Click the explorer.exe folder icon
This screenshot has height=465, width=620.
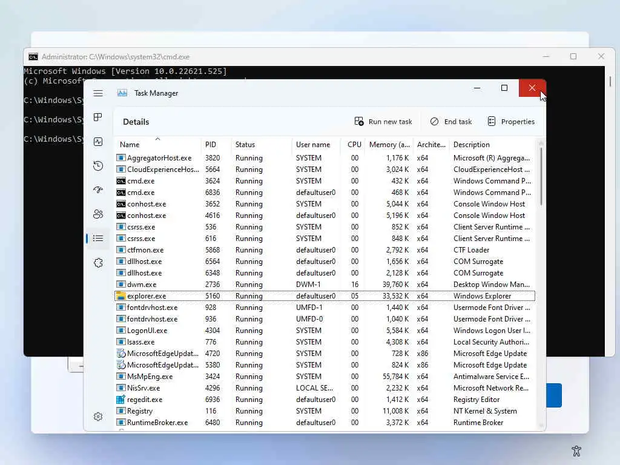[121, 295]
